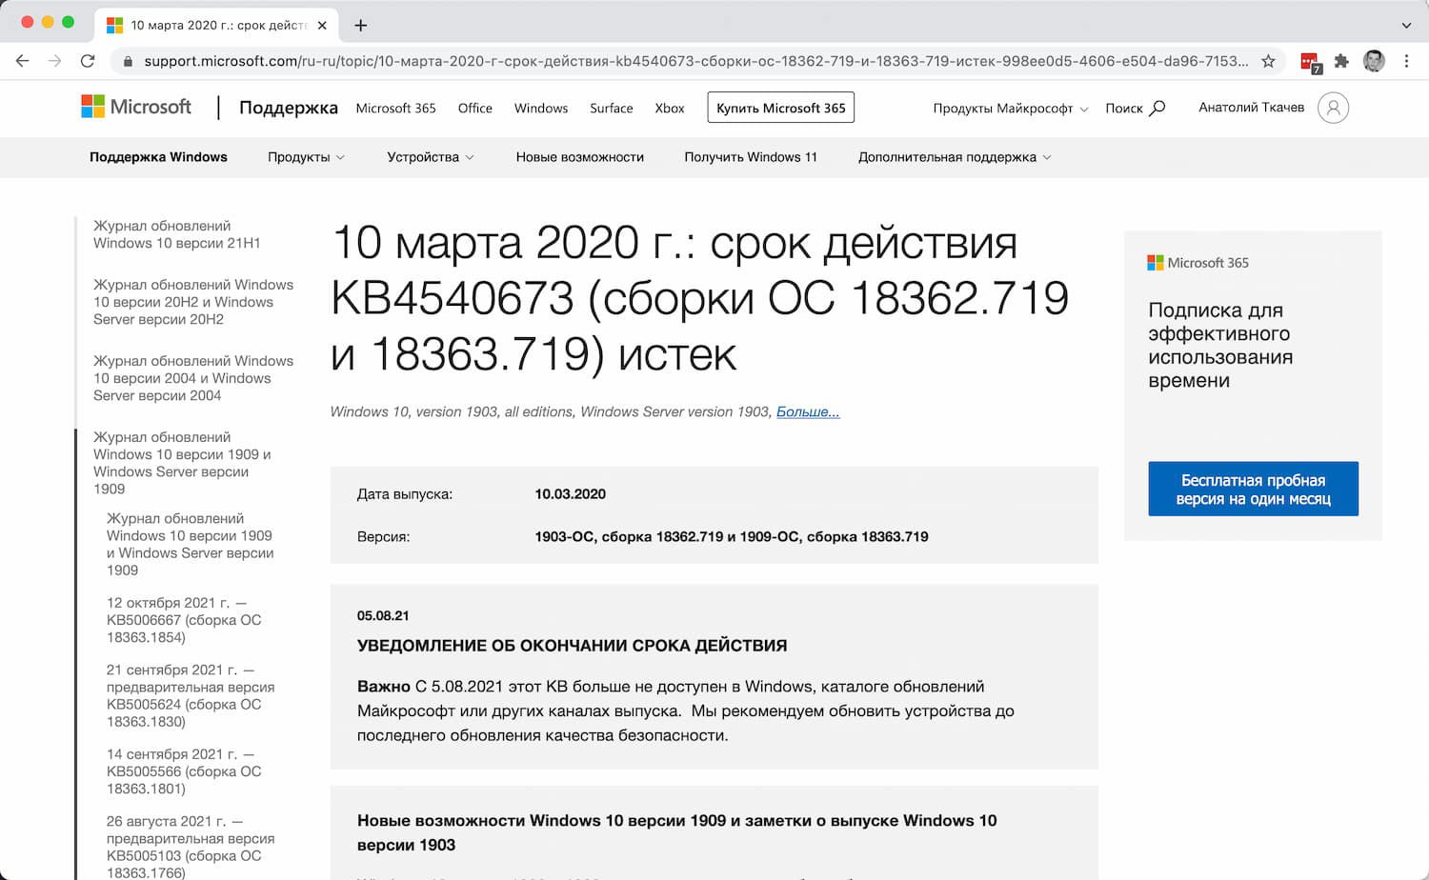The height and width of the screenshot is (880, 1429).
Task: Open the Новые возможности menu item
Action: (x=580, y=157)
